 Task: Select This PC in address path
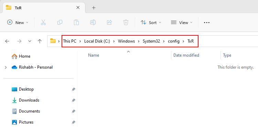pyautogui.click(x=70, y=41)
